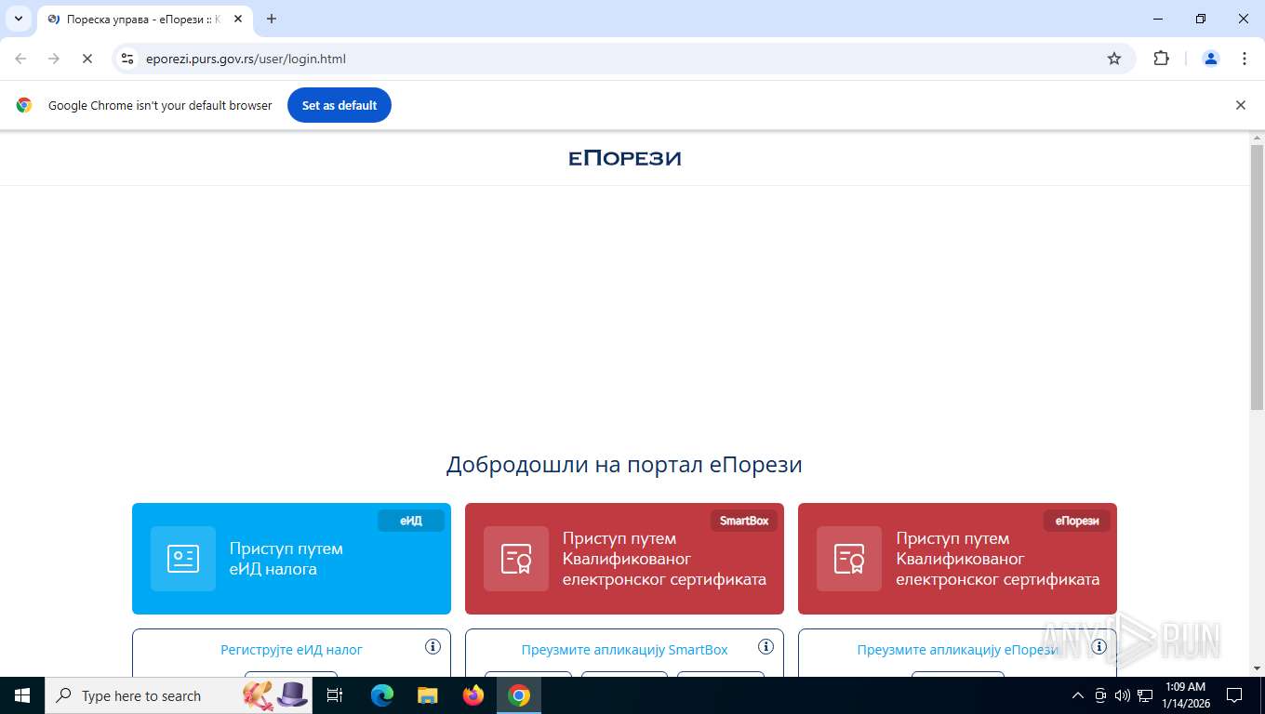1265x714 pixels.
Task: Launch Firefox from taskbar
Action: [x=473, y=695]
